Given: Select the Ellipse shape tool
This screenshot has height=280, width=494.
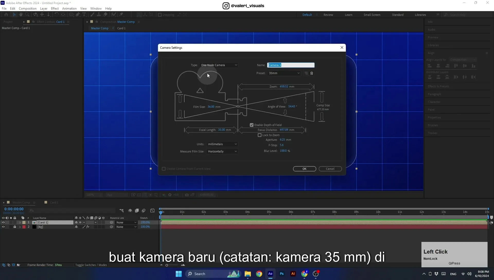Looking at the screenshot, I should tap(71, 15).
